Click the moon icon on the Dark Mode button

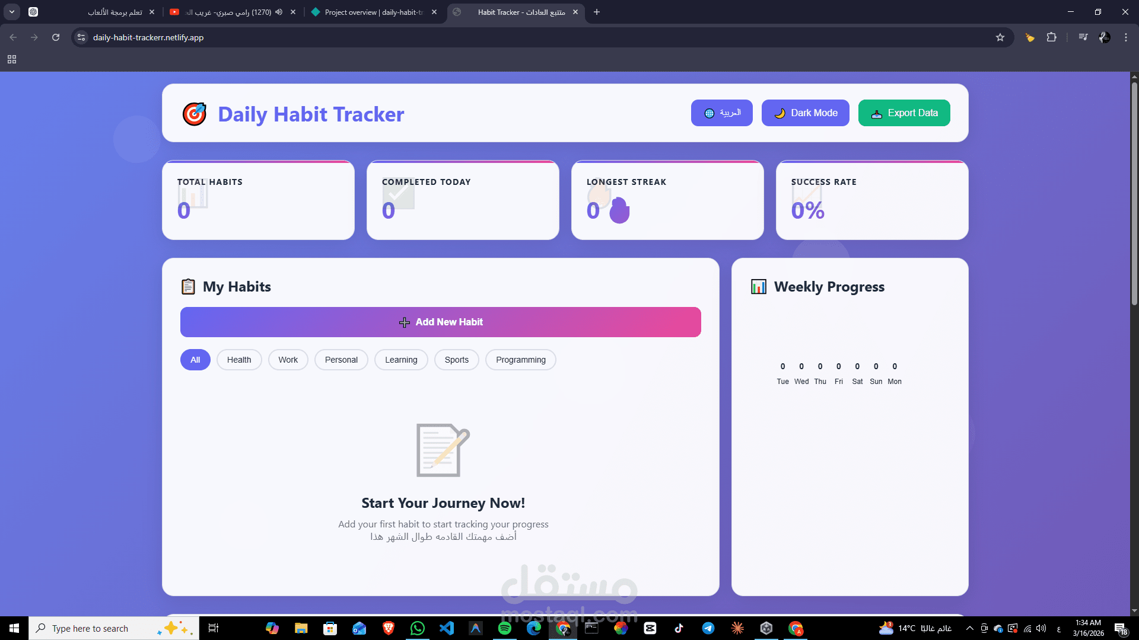click(x=780, y=113)
